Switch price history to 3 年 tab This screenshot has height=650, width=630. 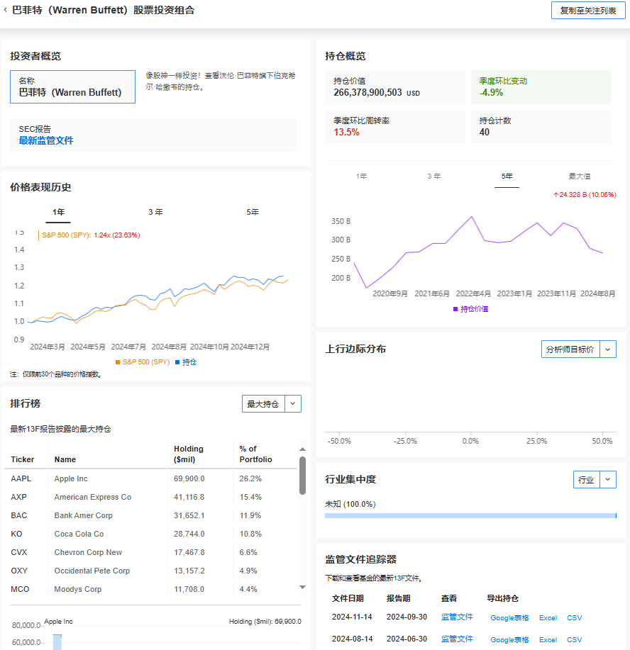tap(155, 212)
